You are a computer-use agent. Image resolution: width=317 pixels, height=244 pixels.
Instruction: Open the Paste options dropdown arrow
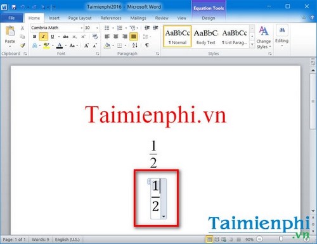click(x=10, y=46)
